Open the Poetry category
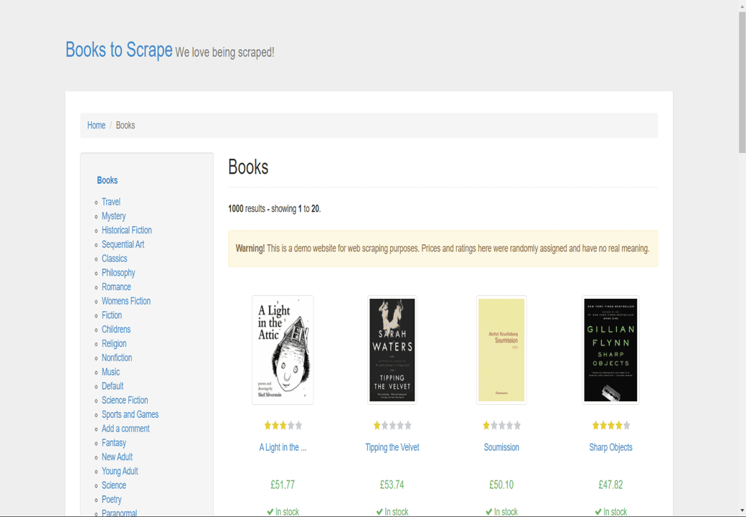The height and width of the screenshot is (517, 746). point(111,499)
